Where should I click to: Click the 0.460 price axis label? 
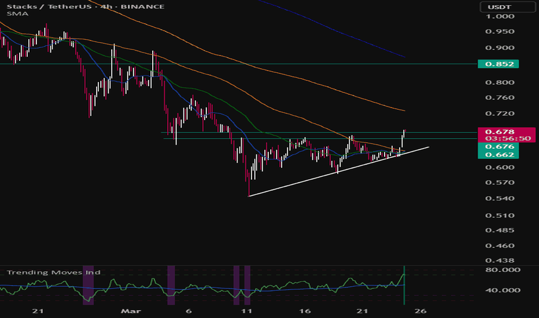tap(500, 246)
